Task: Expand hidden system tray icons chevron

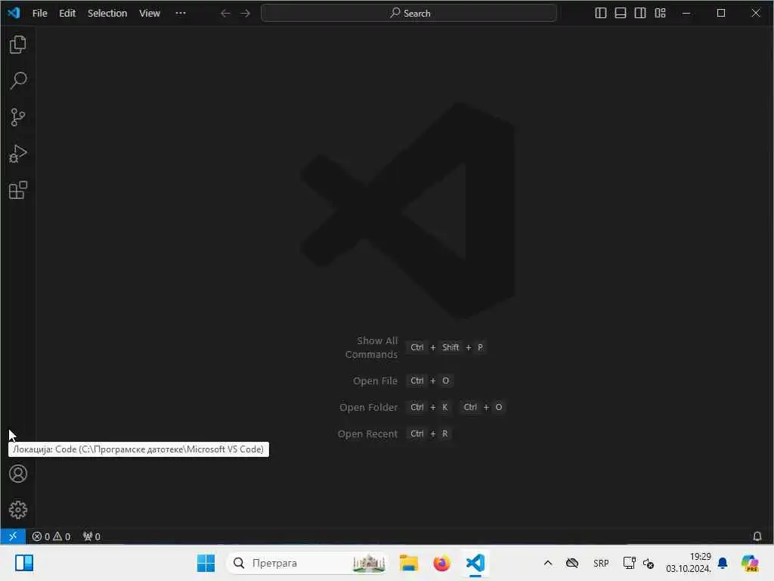Action: tap(548, 563)
